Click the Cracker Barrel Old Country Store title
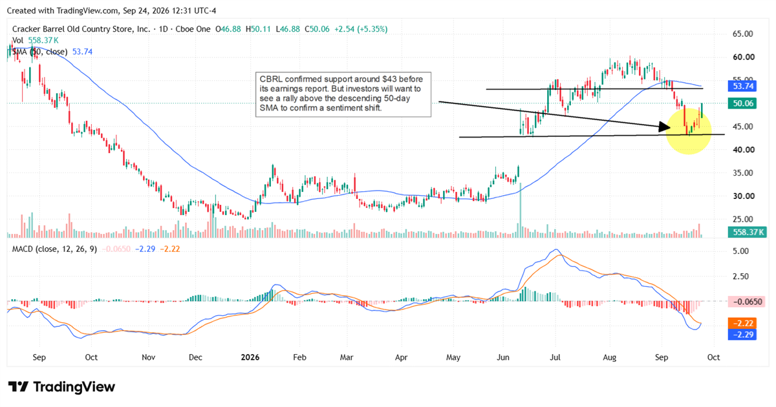Image resolution: width=776 pixels, height=407 pixels. (x=82, y=28)
